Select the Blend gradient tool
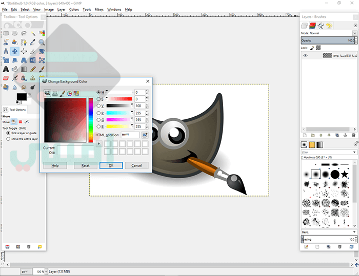359x276 pixels. [24, 69]
